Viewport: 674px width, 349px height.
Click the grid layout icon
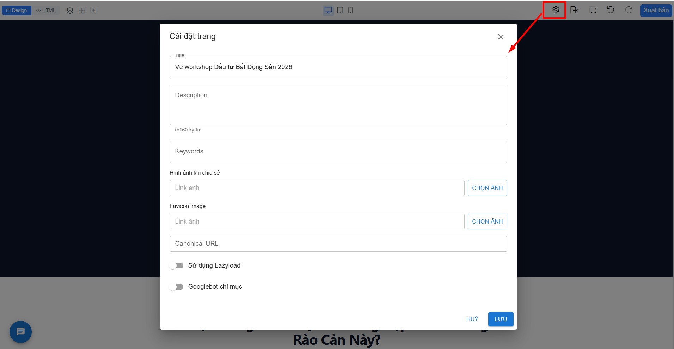82,11
